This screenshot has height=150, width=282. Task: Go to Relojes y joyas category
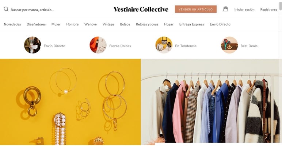tap(147, 24)
